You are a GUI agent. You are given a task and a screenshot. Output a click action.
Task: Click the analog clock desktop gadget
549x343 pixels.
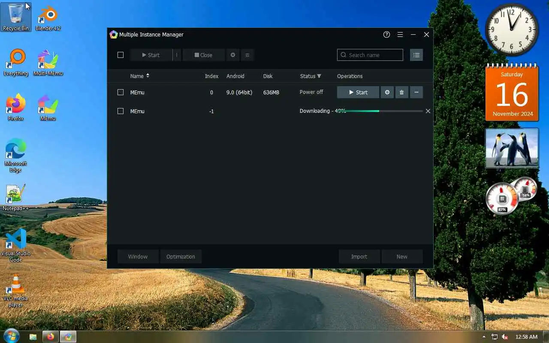[x=512, y=30]
